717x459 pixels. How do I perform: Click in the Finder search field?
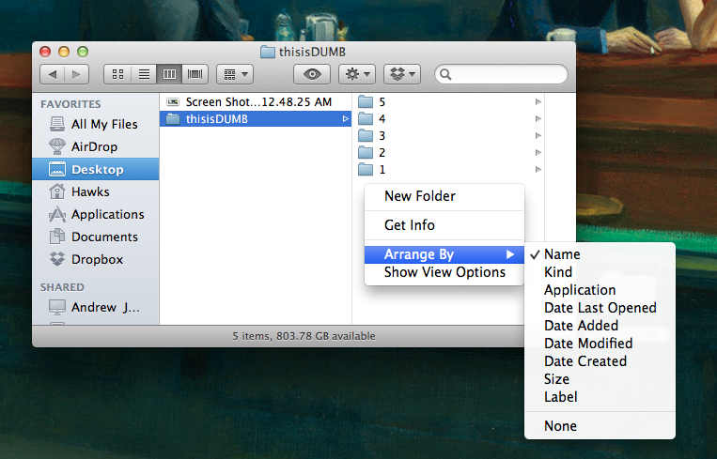501,74
